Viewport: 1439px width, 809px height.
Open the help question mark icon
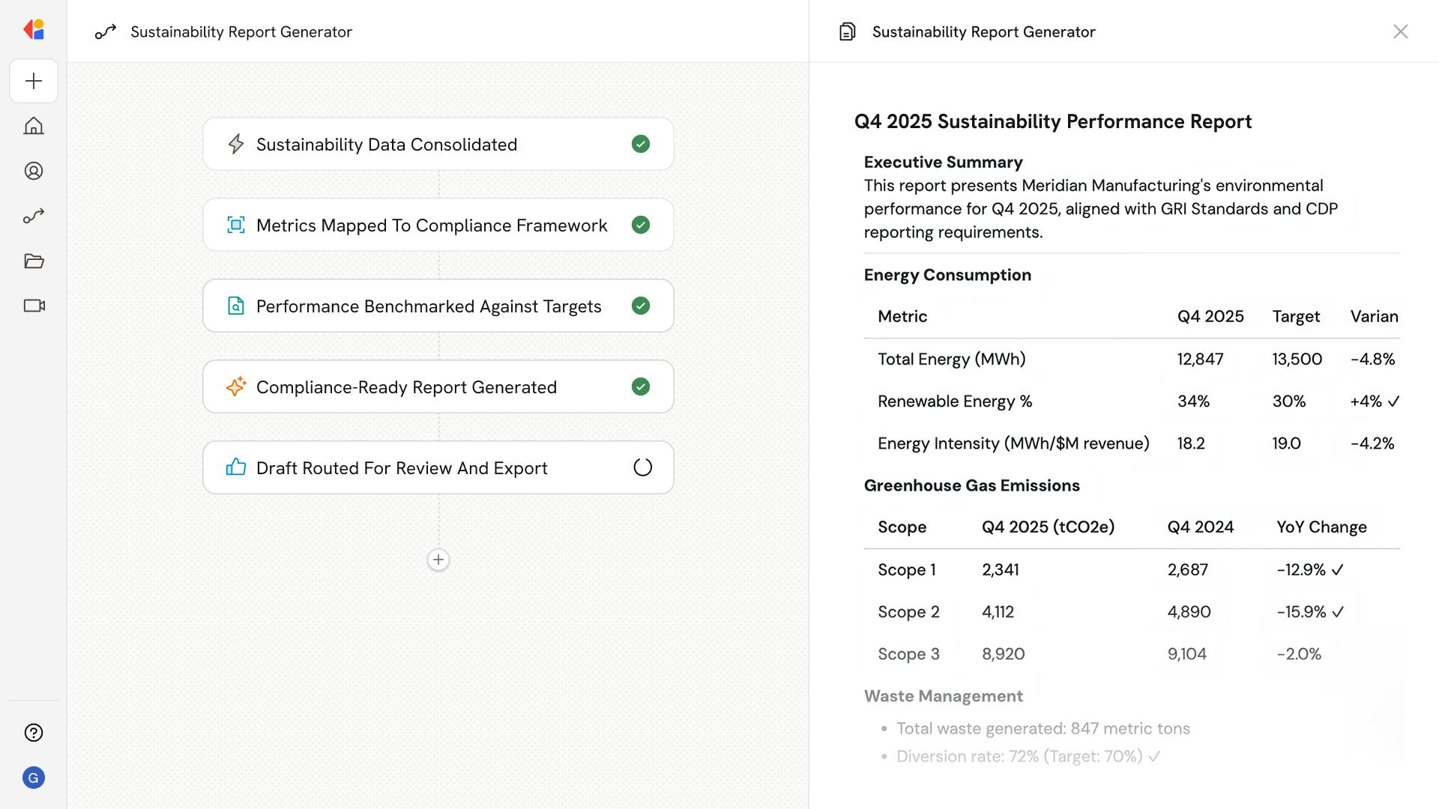[x=34, y=733]
